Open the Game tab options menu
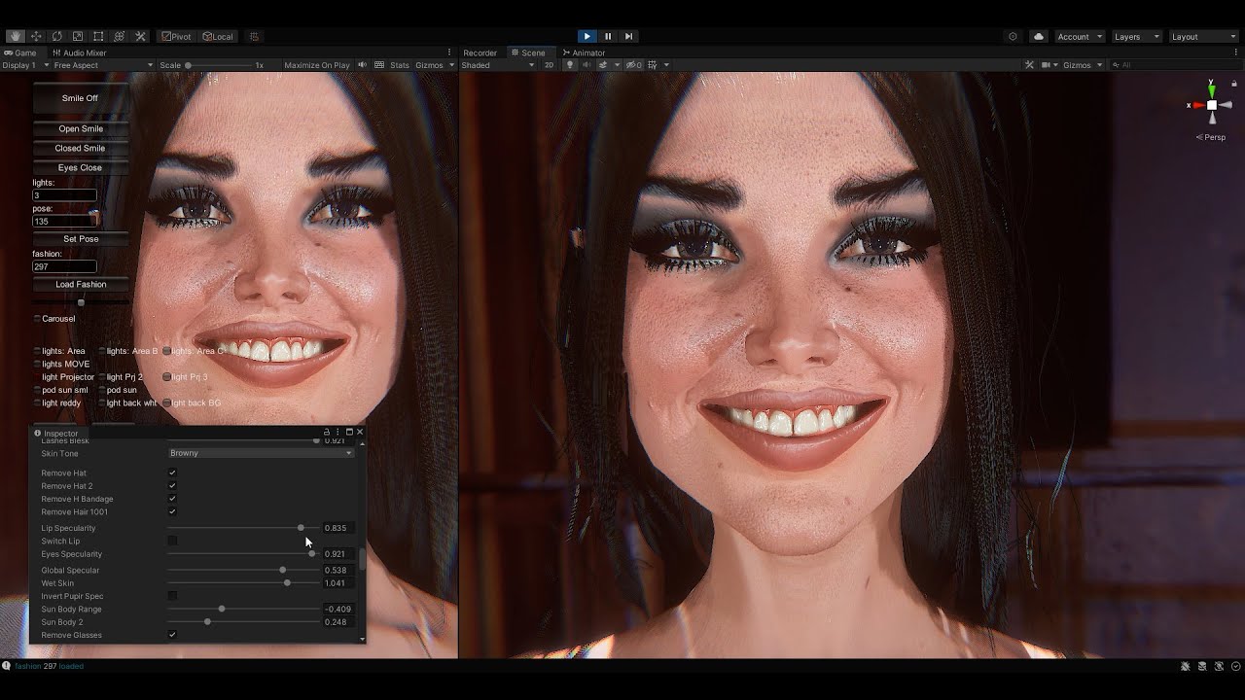 click(x=448, y=52)
